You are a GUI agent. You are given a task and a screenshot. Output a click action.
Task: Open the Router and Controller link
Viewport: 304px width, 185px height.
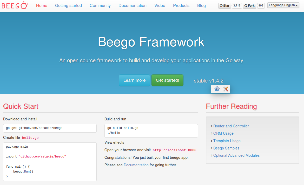tap(231, 126)
